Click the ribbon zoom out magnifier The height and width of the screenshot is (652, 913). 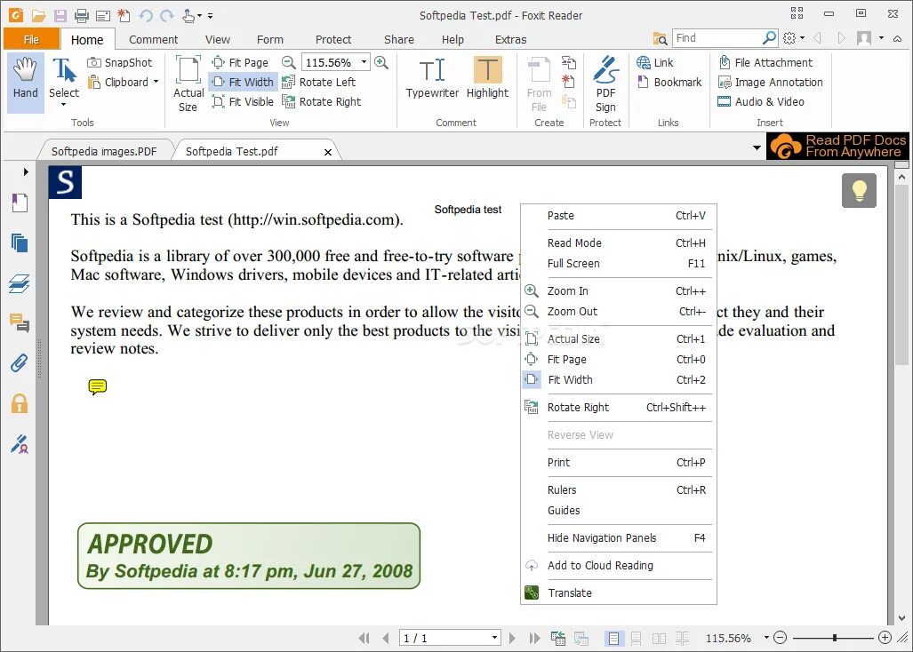(288, 62)
